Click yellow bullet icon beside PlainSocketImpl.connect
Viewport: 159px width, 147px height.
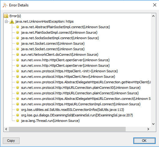(18, 32)
